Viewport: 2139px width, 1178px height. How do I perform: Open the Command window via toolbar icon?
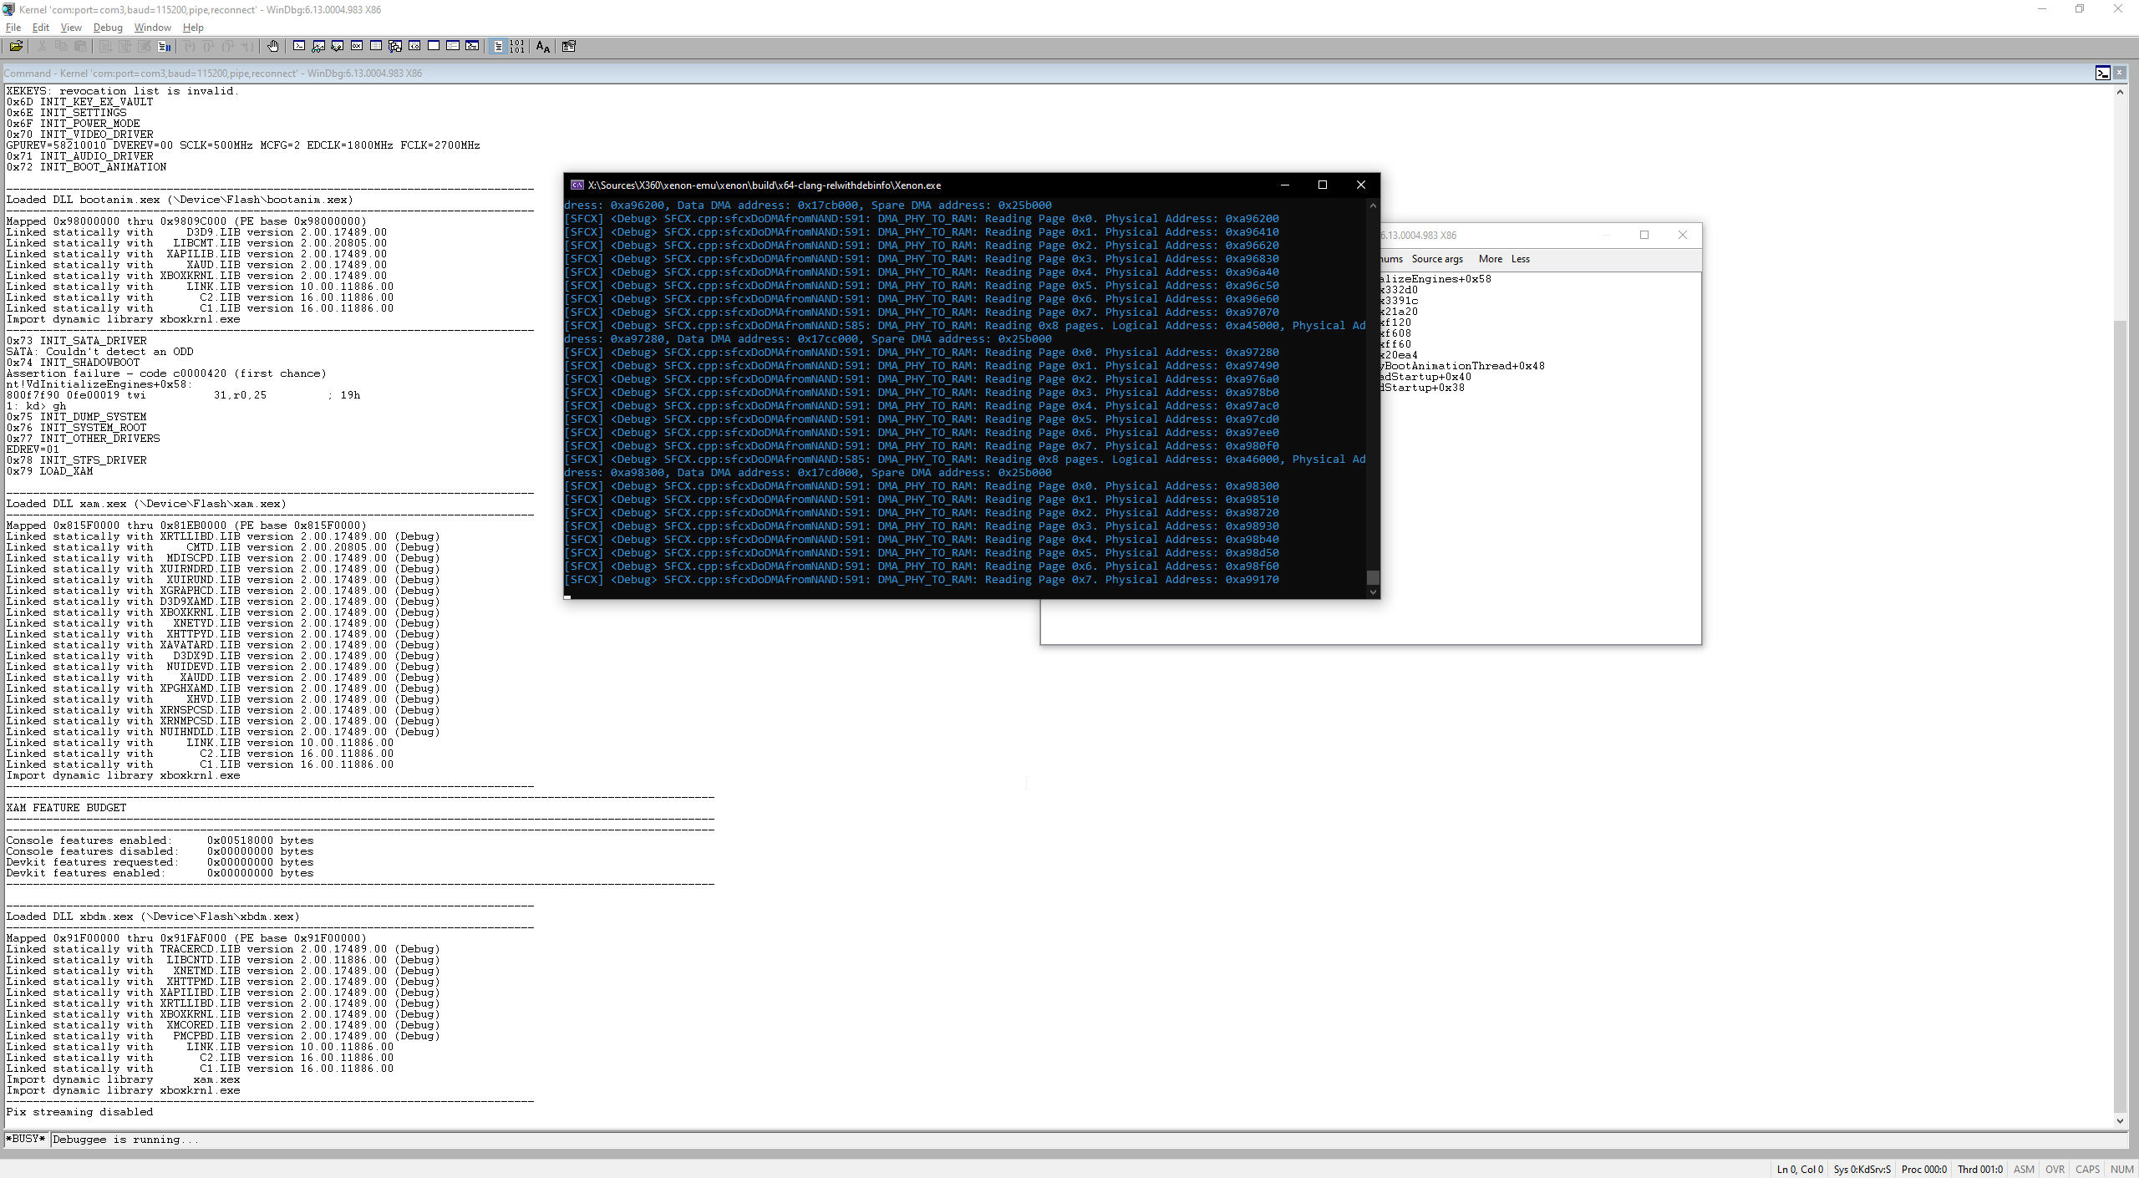coord(299,46)
